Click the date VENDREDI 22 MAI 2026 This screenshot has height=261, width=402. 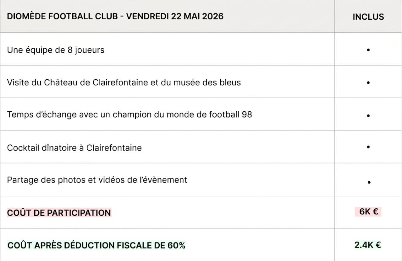pyautogui.click(x=175, y=16)
